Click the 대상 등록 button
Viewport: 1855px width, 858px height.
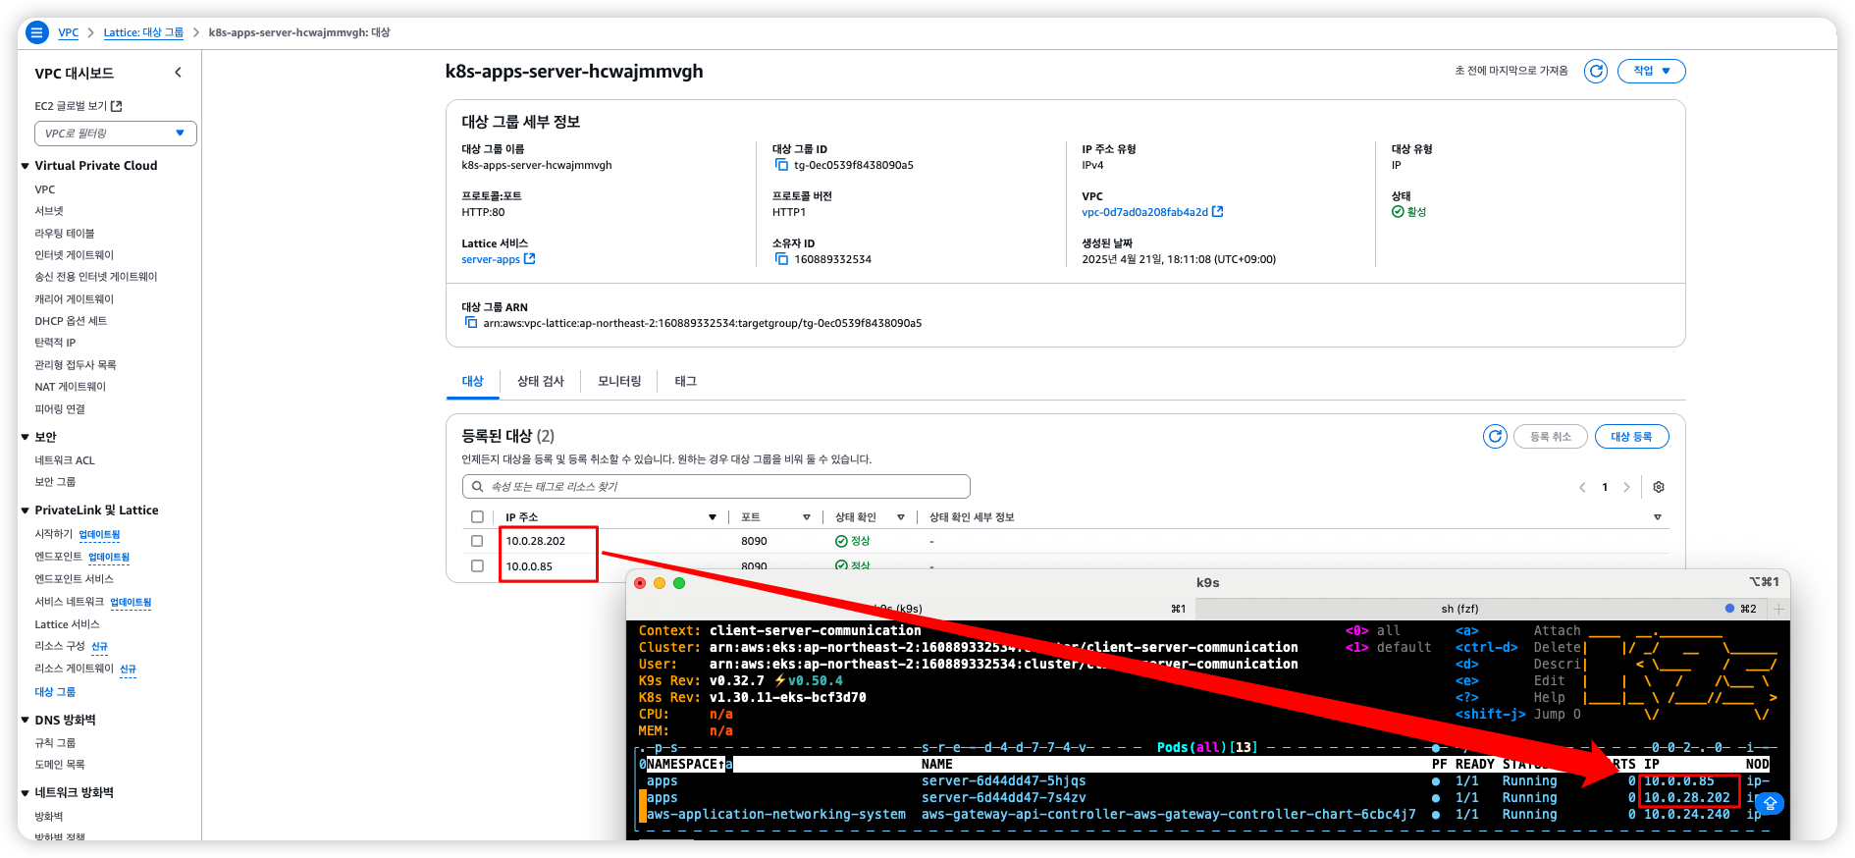click(x=1631, y=437)
